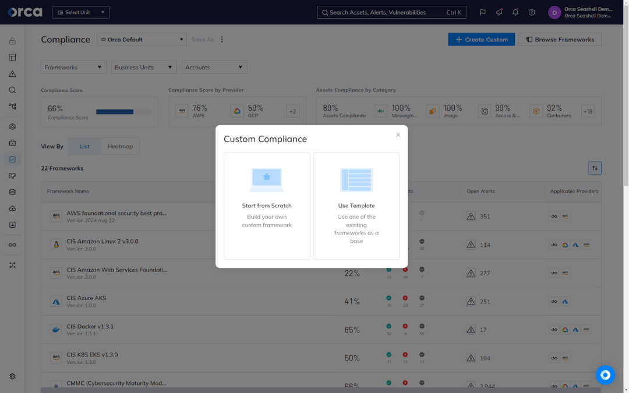629x393 pixels.
Task: Switch to List view
Action: coord(84,146)
